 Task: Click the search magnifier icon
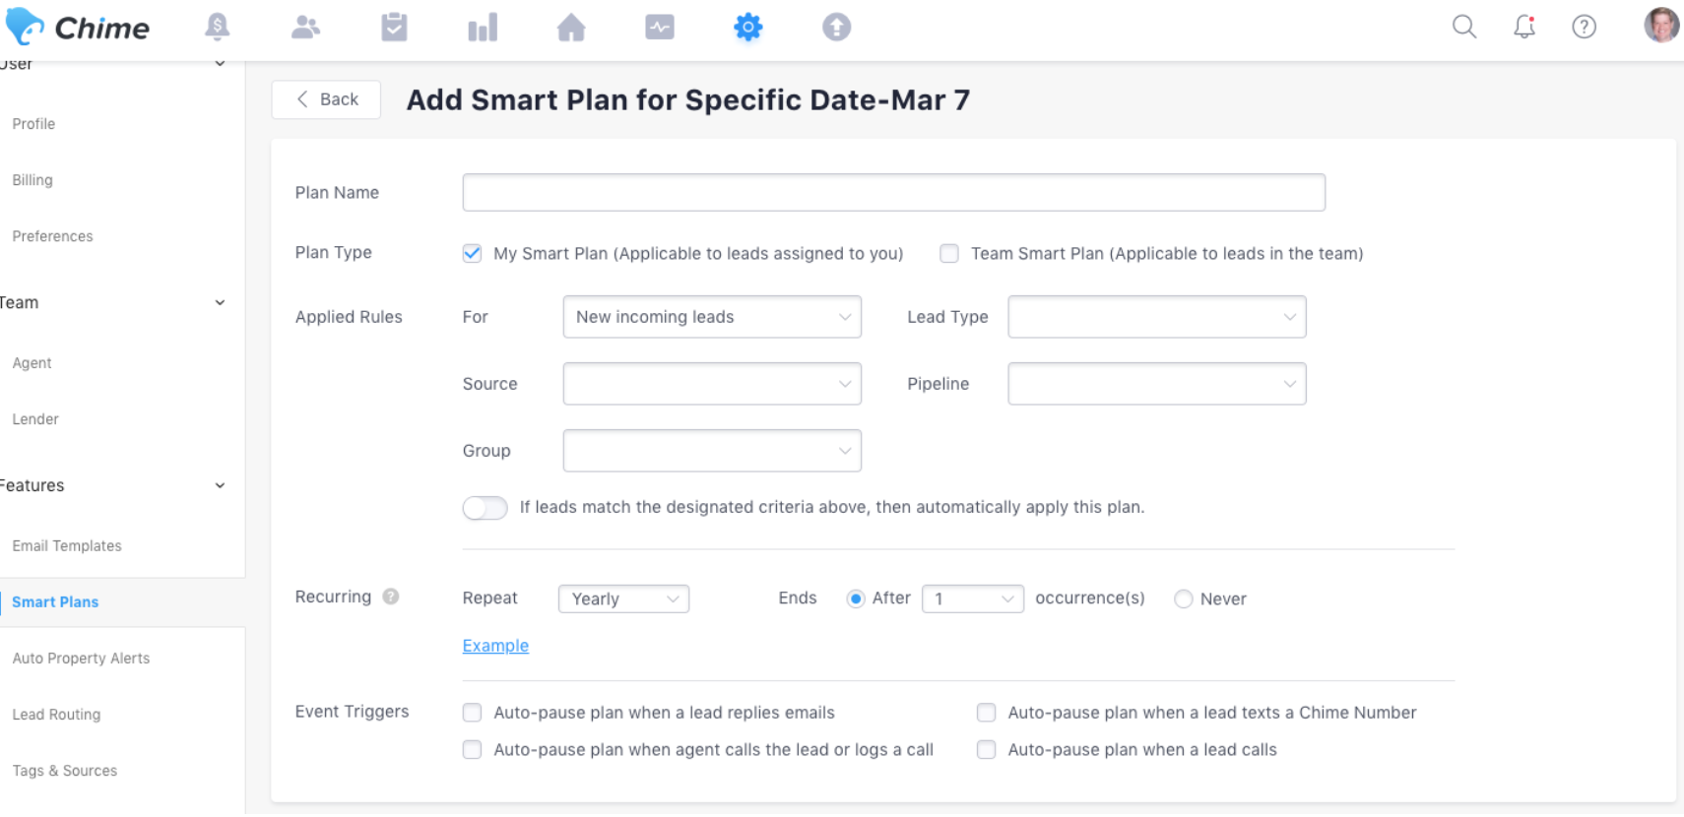(x=1464, y=27)
